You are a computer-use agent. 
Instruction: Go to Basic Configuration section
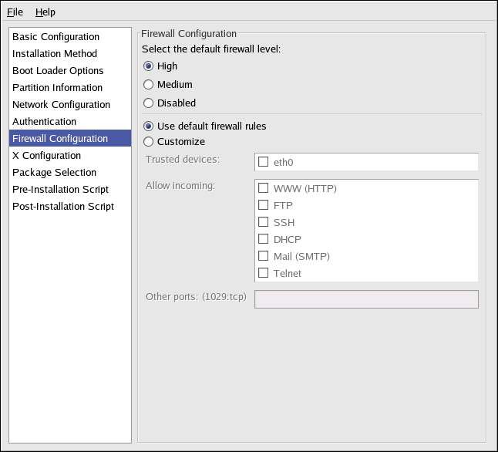click(56, 37)
